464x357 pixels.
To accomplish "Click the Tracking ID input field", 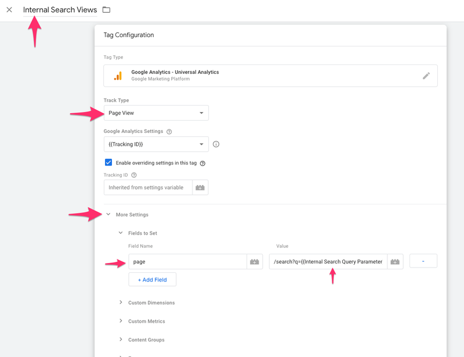I will click(148, 187).
